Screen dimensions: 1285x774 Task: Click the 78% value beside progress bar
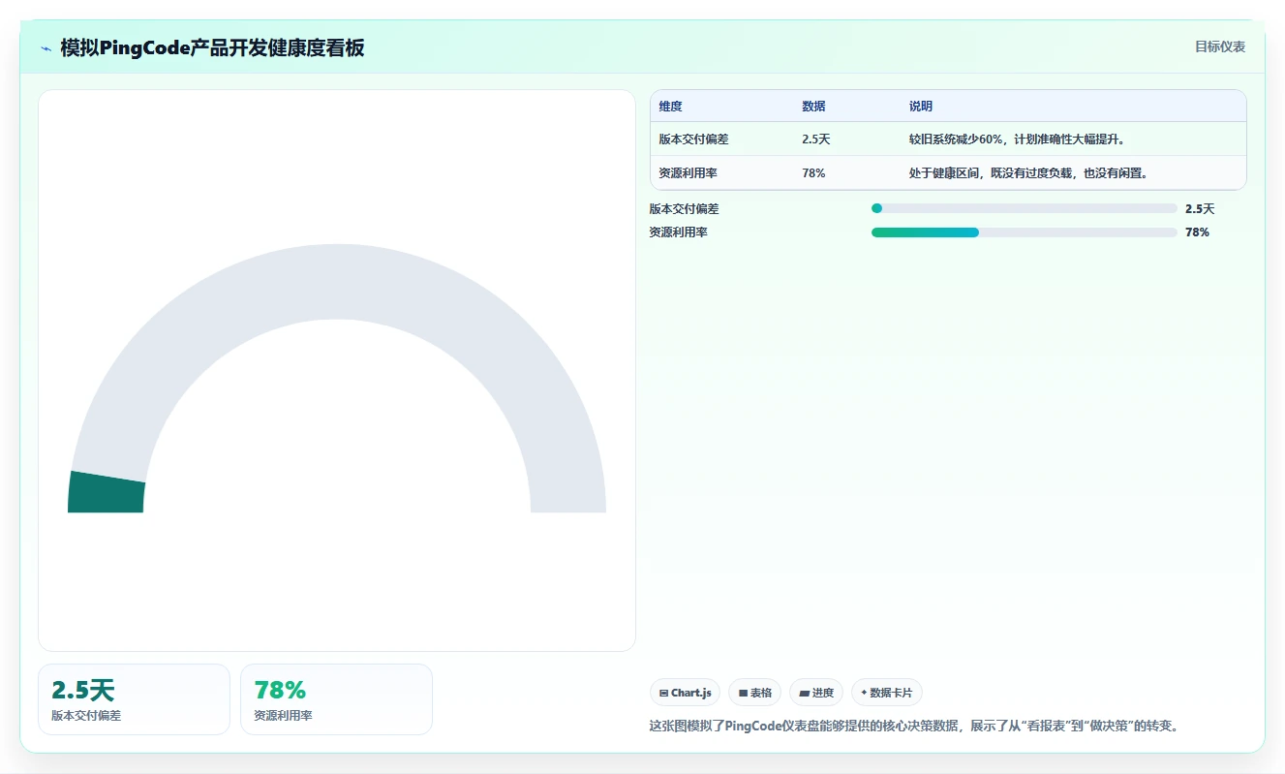point(1197,232)
